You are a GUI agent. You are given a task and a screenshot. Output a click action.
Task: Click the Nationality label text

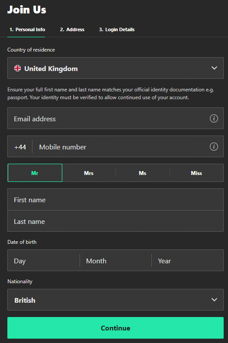coord(20,282)
